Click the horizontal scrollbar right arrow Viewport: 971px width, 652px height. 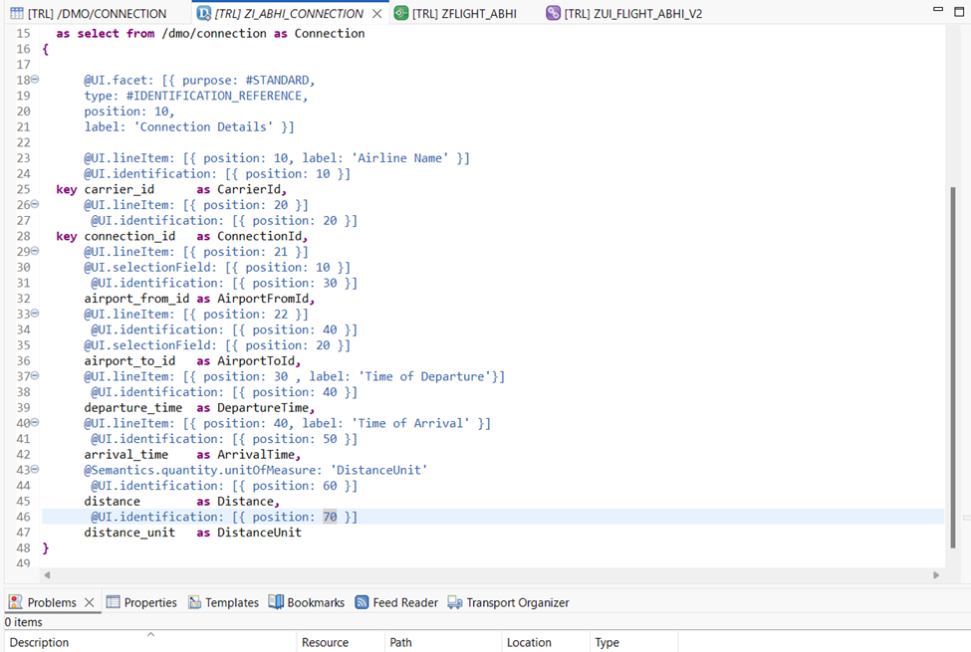[935, 574]
